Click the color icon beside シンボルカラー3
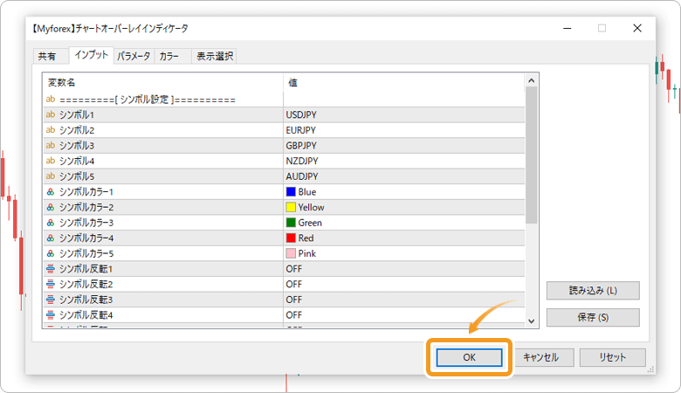The width and height of the screenshot is (681, 393). [51, 223]
